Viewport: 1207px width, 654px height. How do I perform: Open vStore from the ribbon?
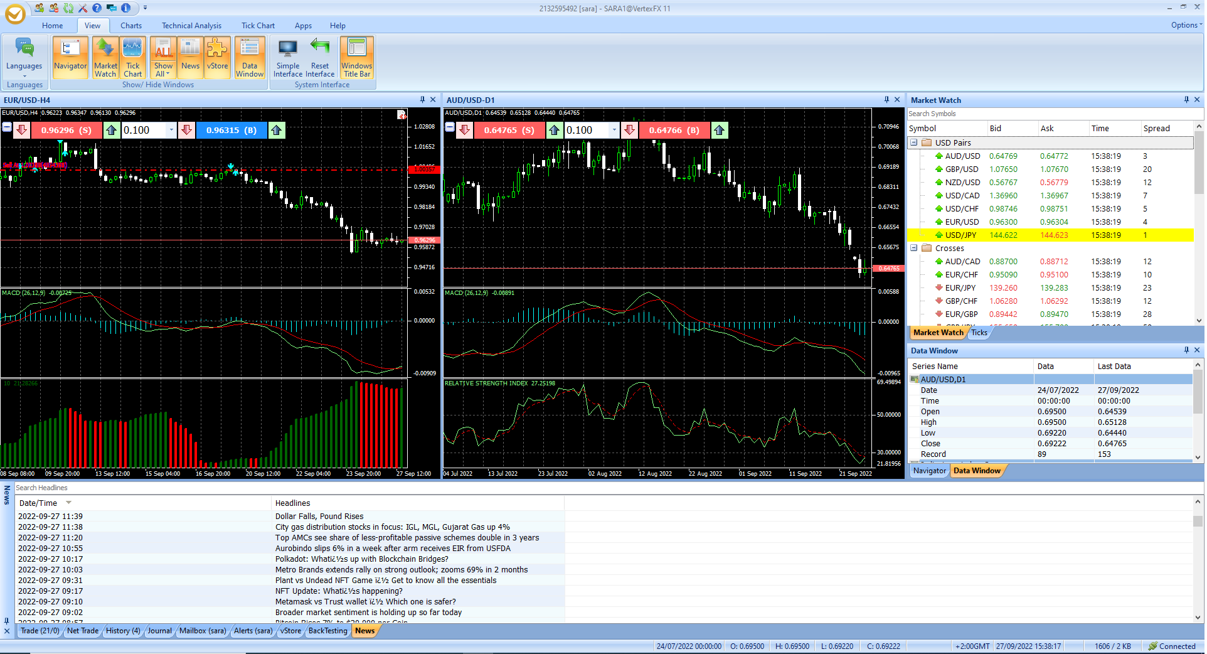coord(217,56)
